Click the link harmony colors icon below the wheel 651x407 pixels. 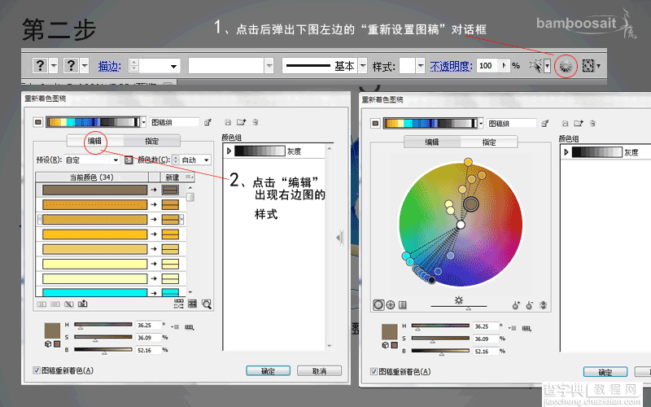pyautogui.click(x=543, y=305)
